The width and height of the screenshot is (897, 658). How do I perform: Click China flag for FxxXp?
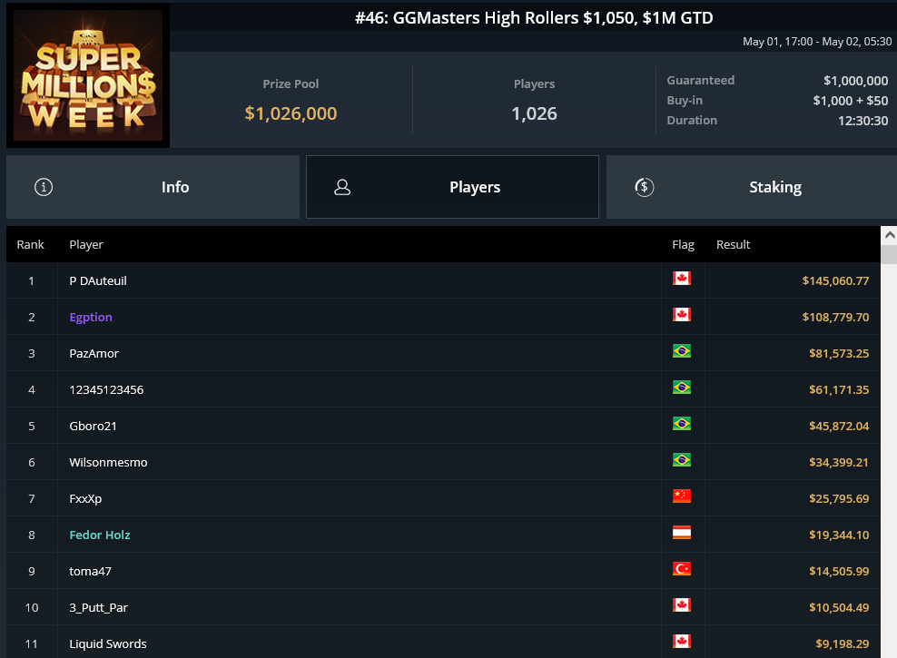coord(682,496)
